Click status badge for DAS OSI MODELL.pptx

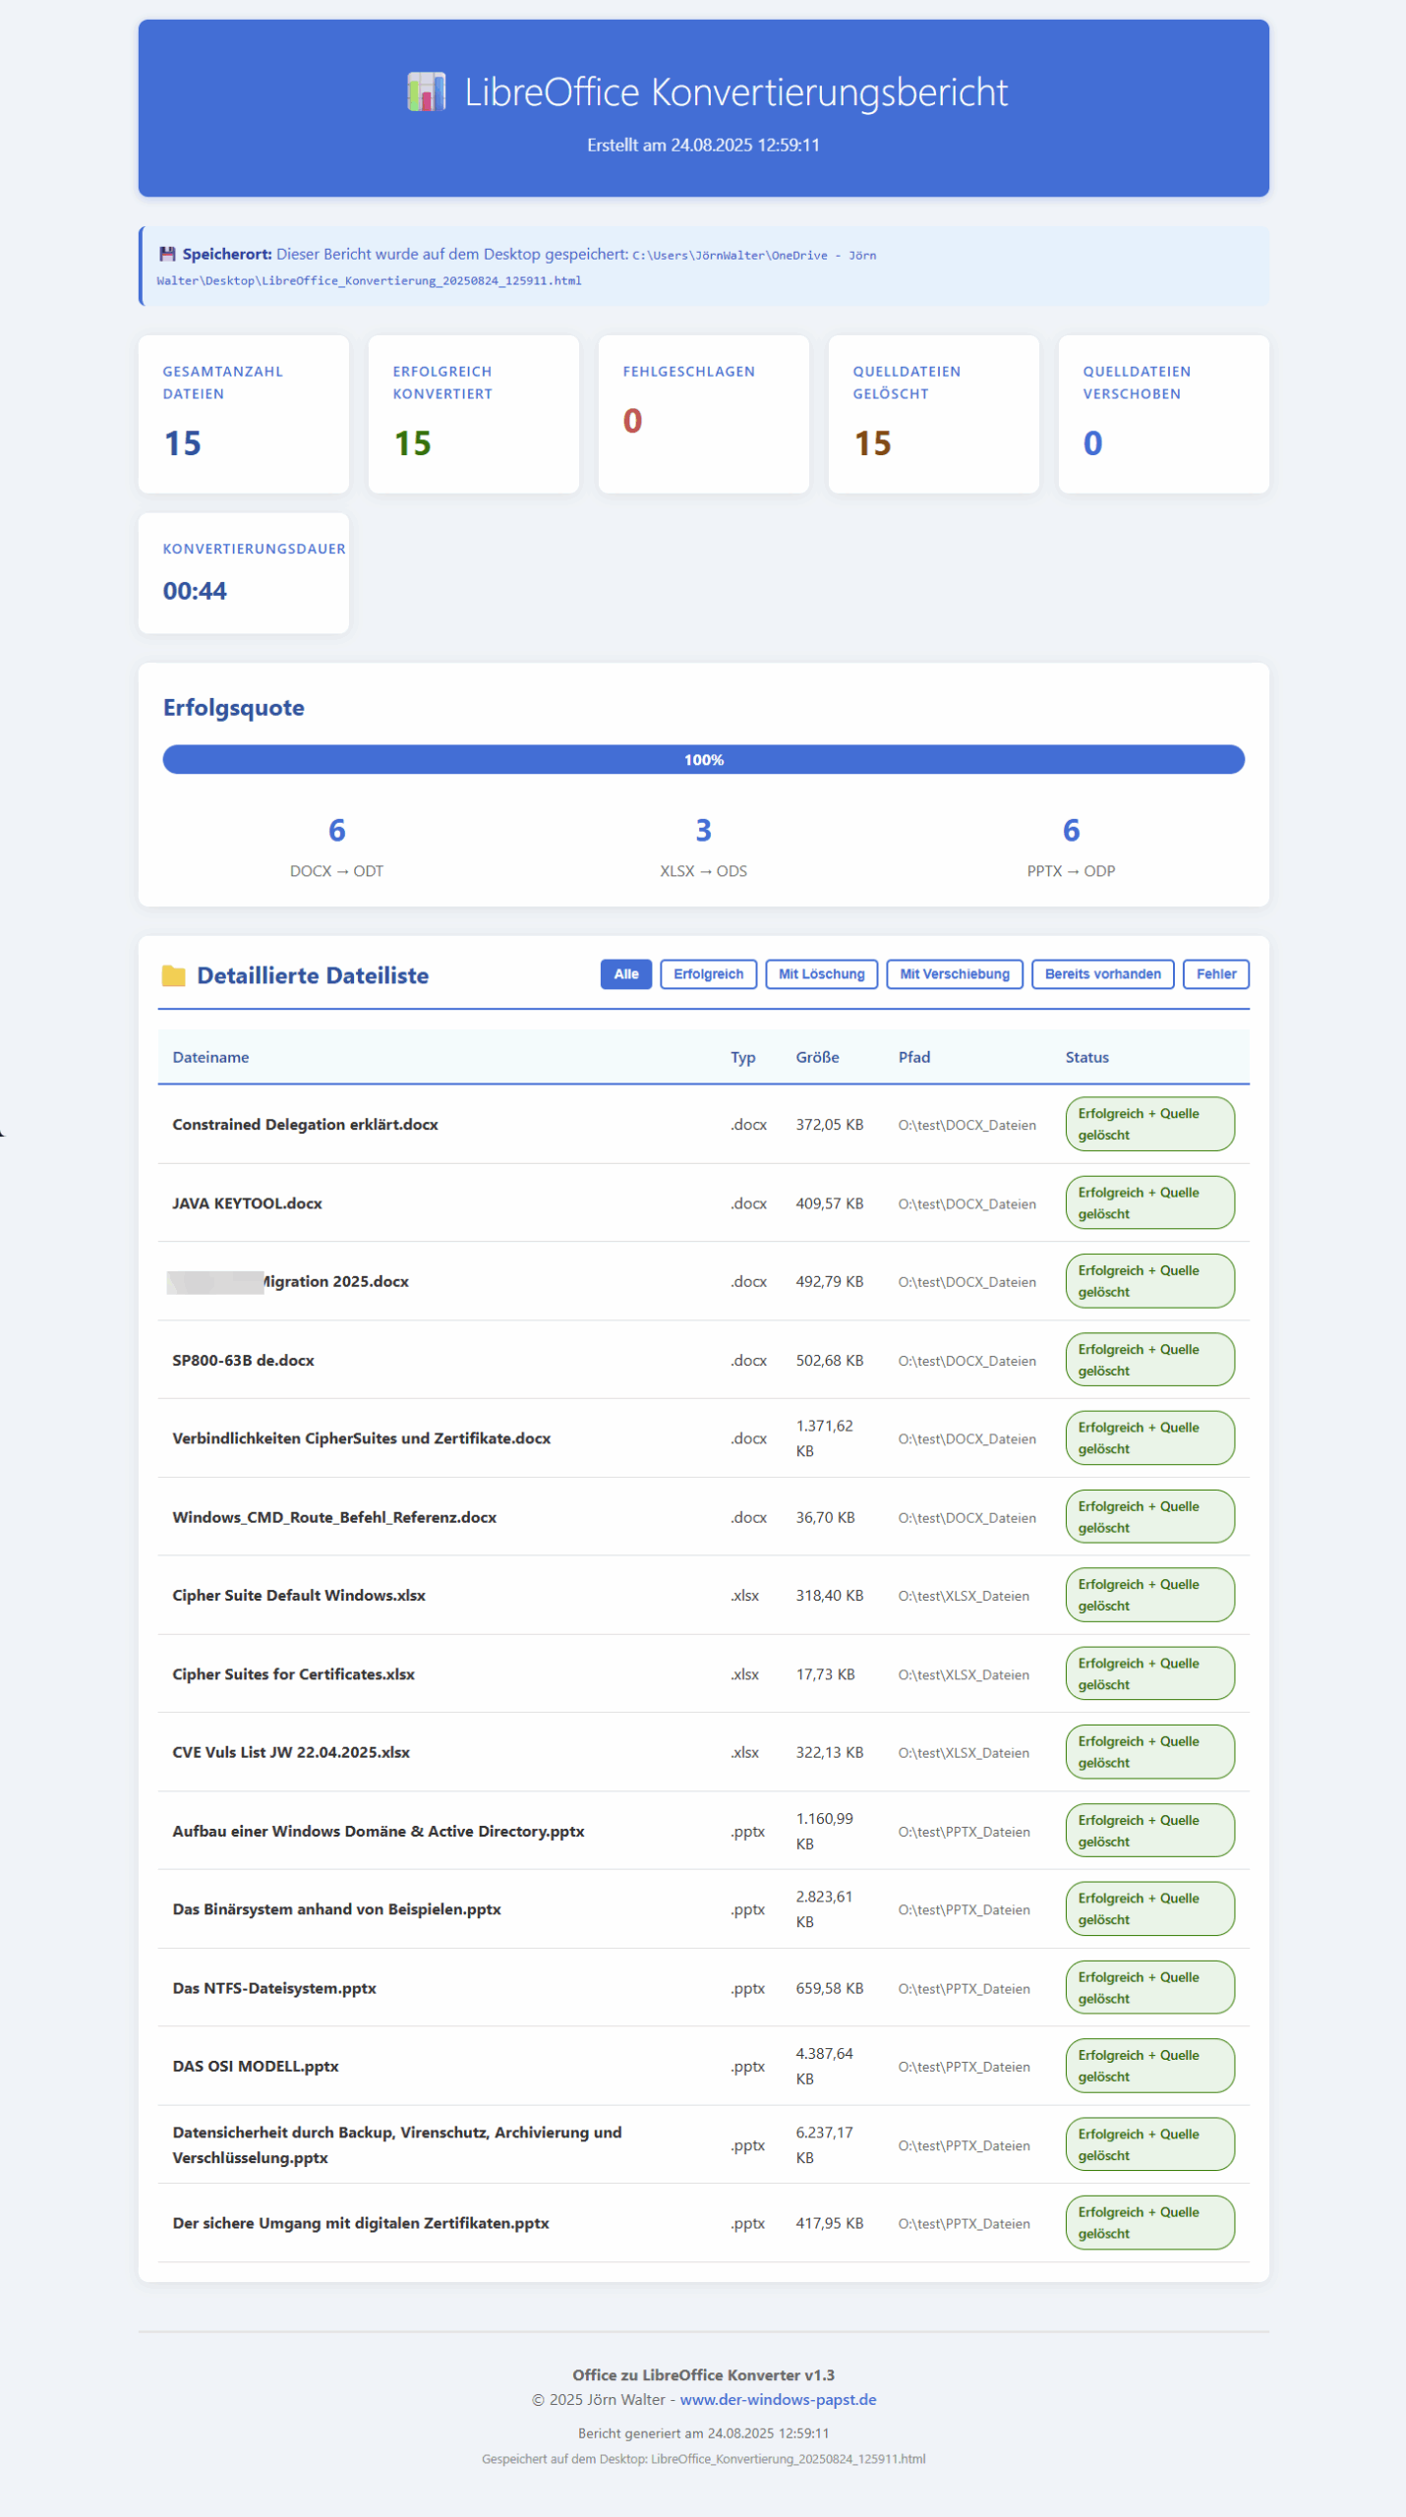tap(1149, 2066)
